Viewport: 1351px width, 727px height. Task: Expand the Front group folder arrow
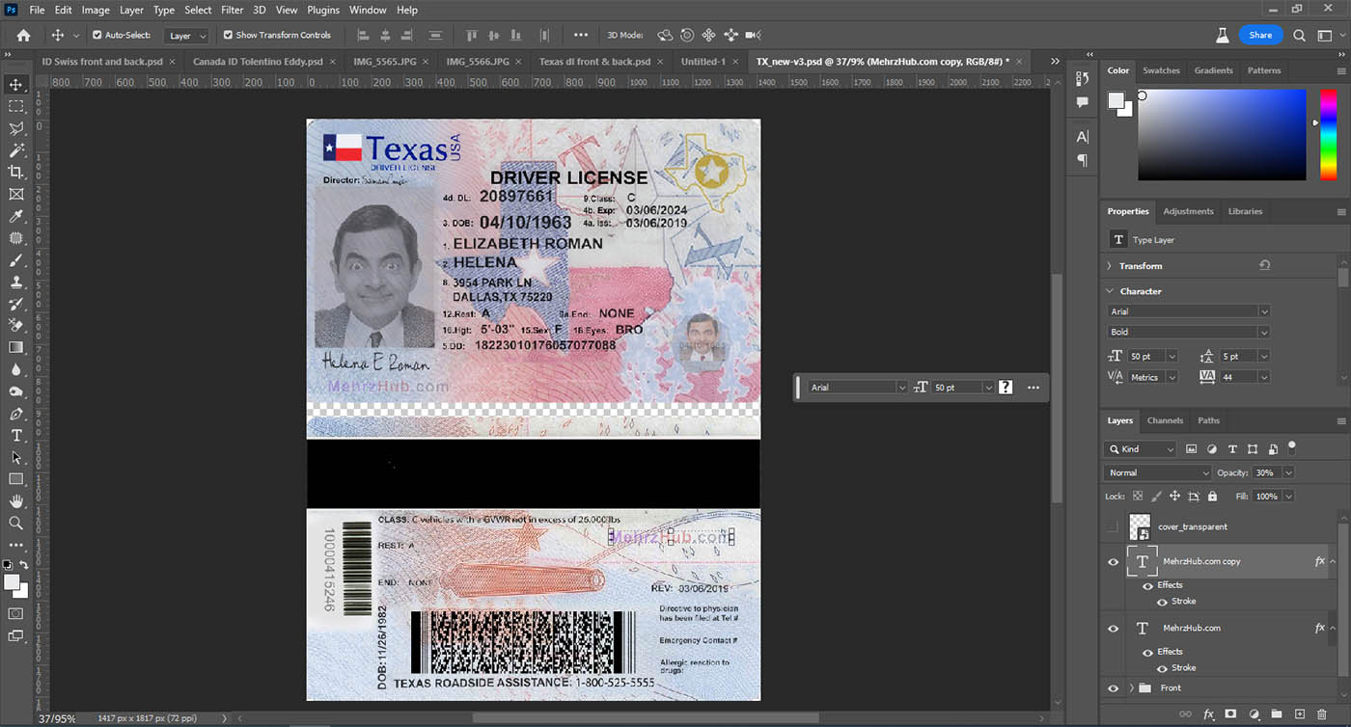tap(1131, 688)
